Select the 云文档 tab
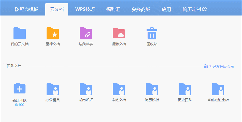Image resolution: width=242 pixels, height=122 pixels. point(57,10)
